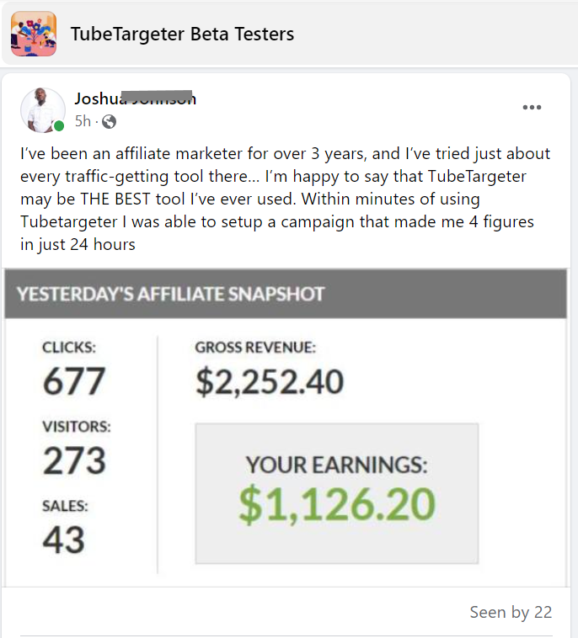Image resolution: width=578 pixels, height=638 pixels.
Task: Click the Your Earnings $1,126.20 box
Action: click(337, 493)
